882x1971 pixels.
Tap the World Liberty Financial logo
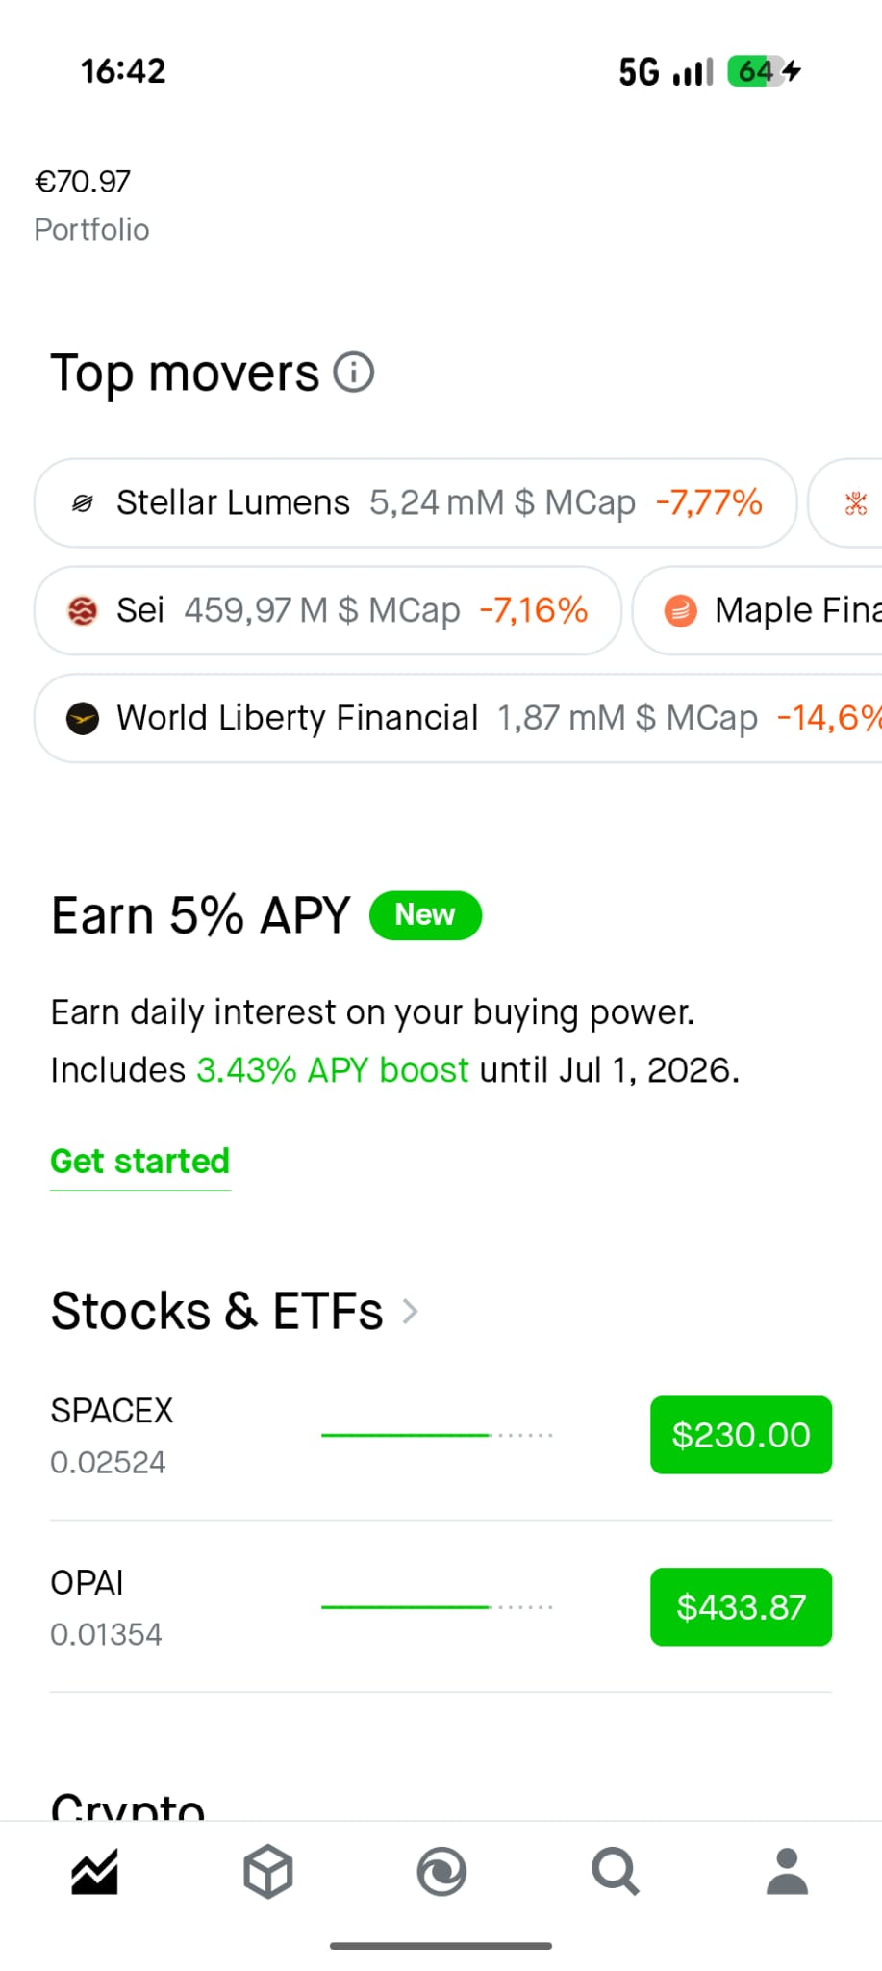(x=83, y=718)
